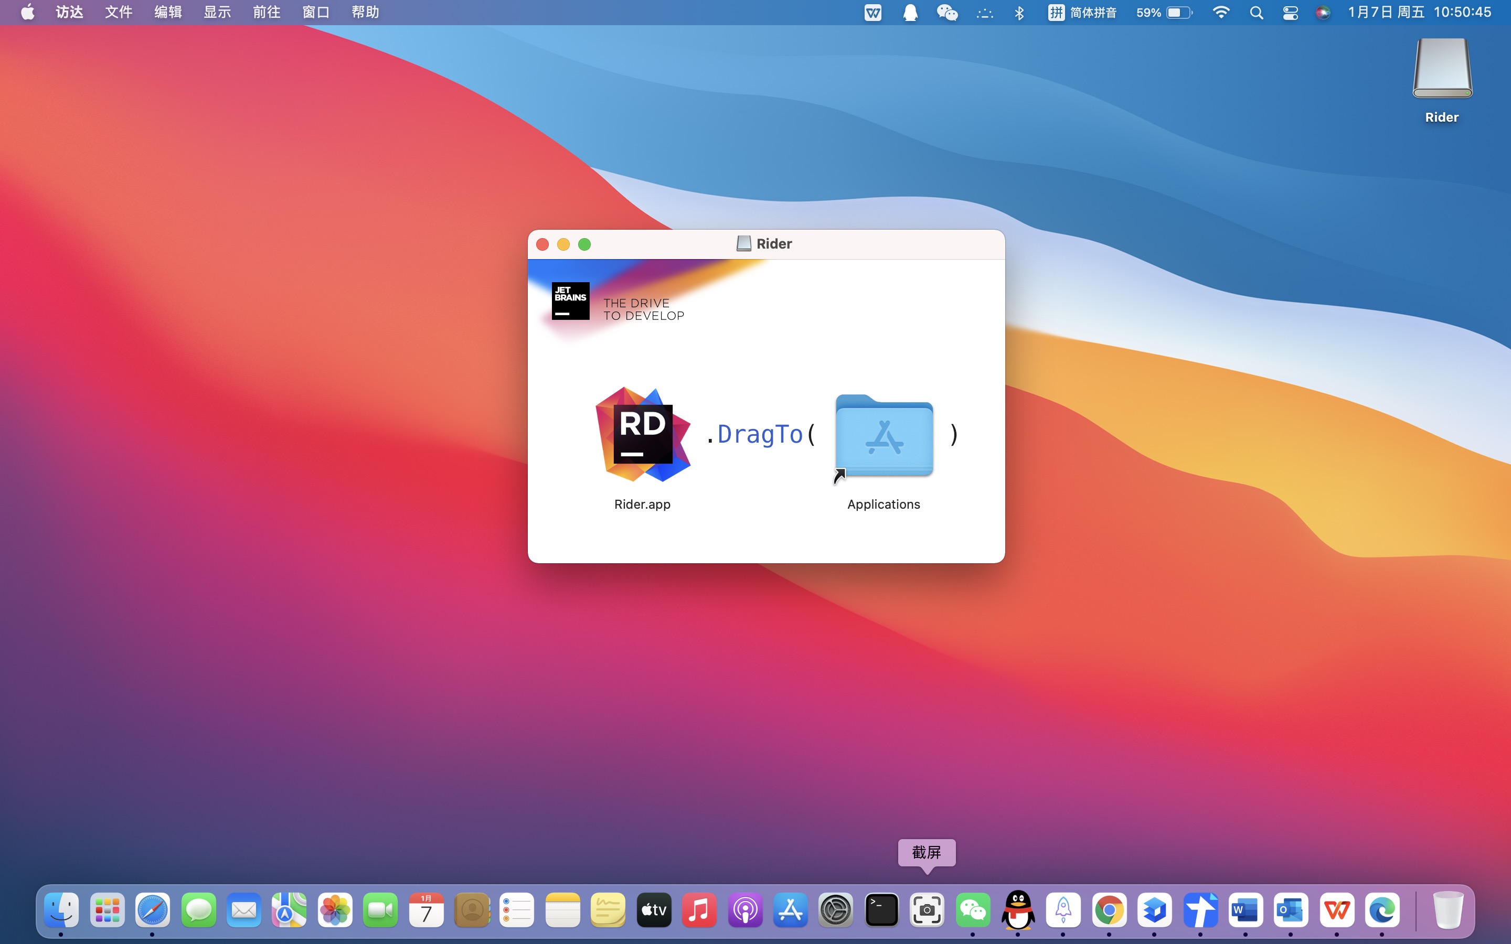Launch the Screenshot app in dock
Viewport: 1511px width, 944px height.
click(927, 910)
